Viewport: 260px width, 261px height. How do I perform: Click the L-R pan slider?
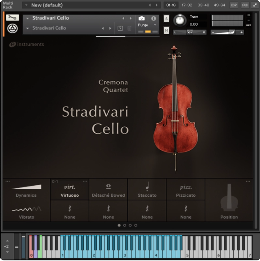(190, 32)
